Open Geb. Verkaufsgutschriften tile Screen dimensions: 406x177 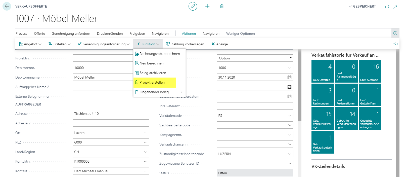tap(323, 142)
